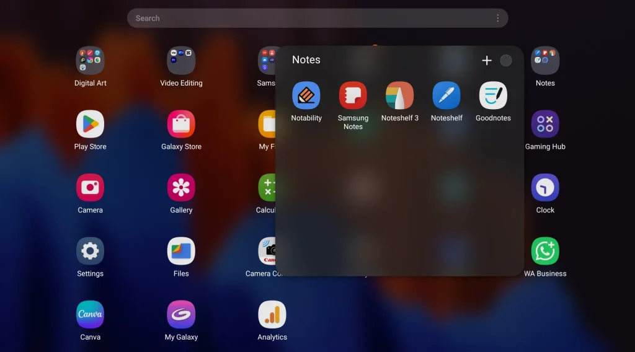
Task: Open Settings gear app
Action: pyautogui.click(x=90, y=251)
